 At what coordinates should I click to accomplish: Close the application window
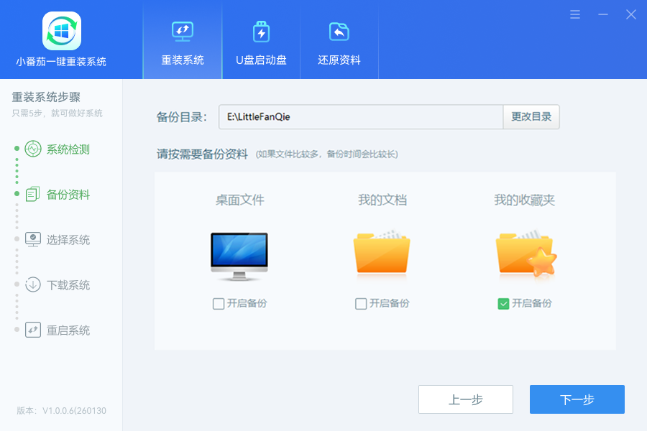tap(631, 15)
